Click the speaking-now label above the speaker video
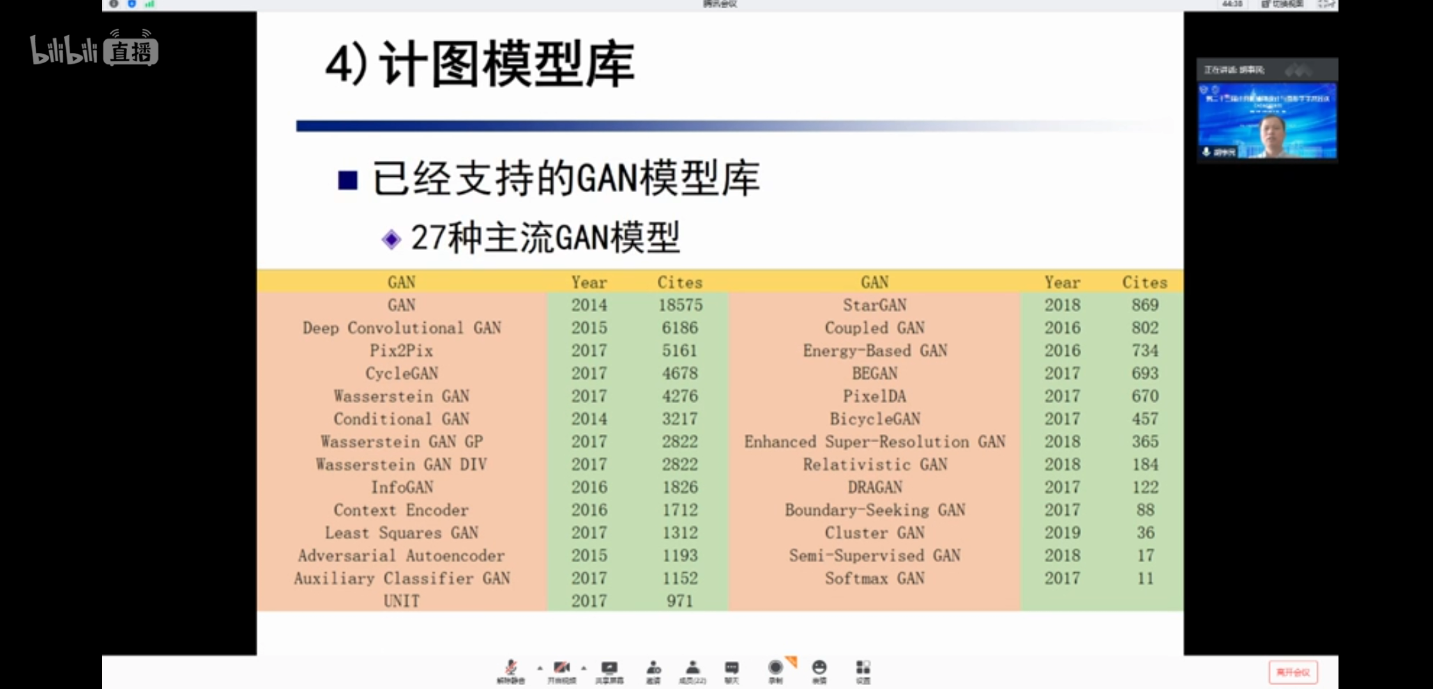 pyautogui.click(x=1234, y=70)
